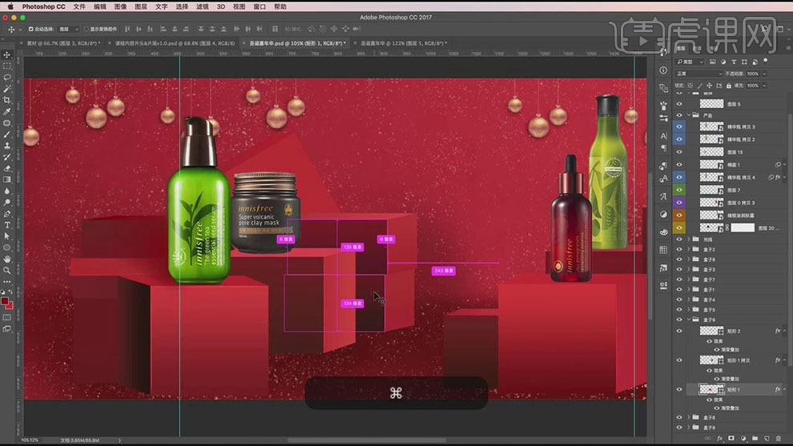Select the Pen tool
This screenshot has width=793, height=446.
tap(7, 214)
